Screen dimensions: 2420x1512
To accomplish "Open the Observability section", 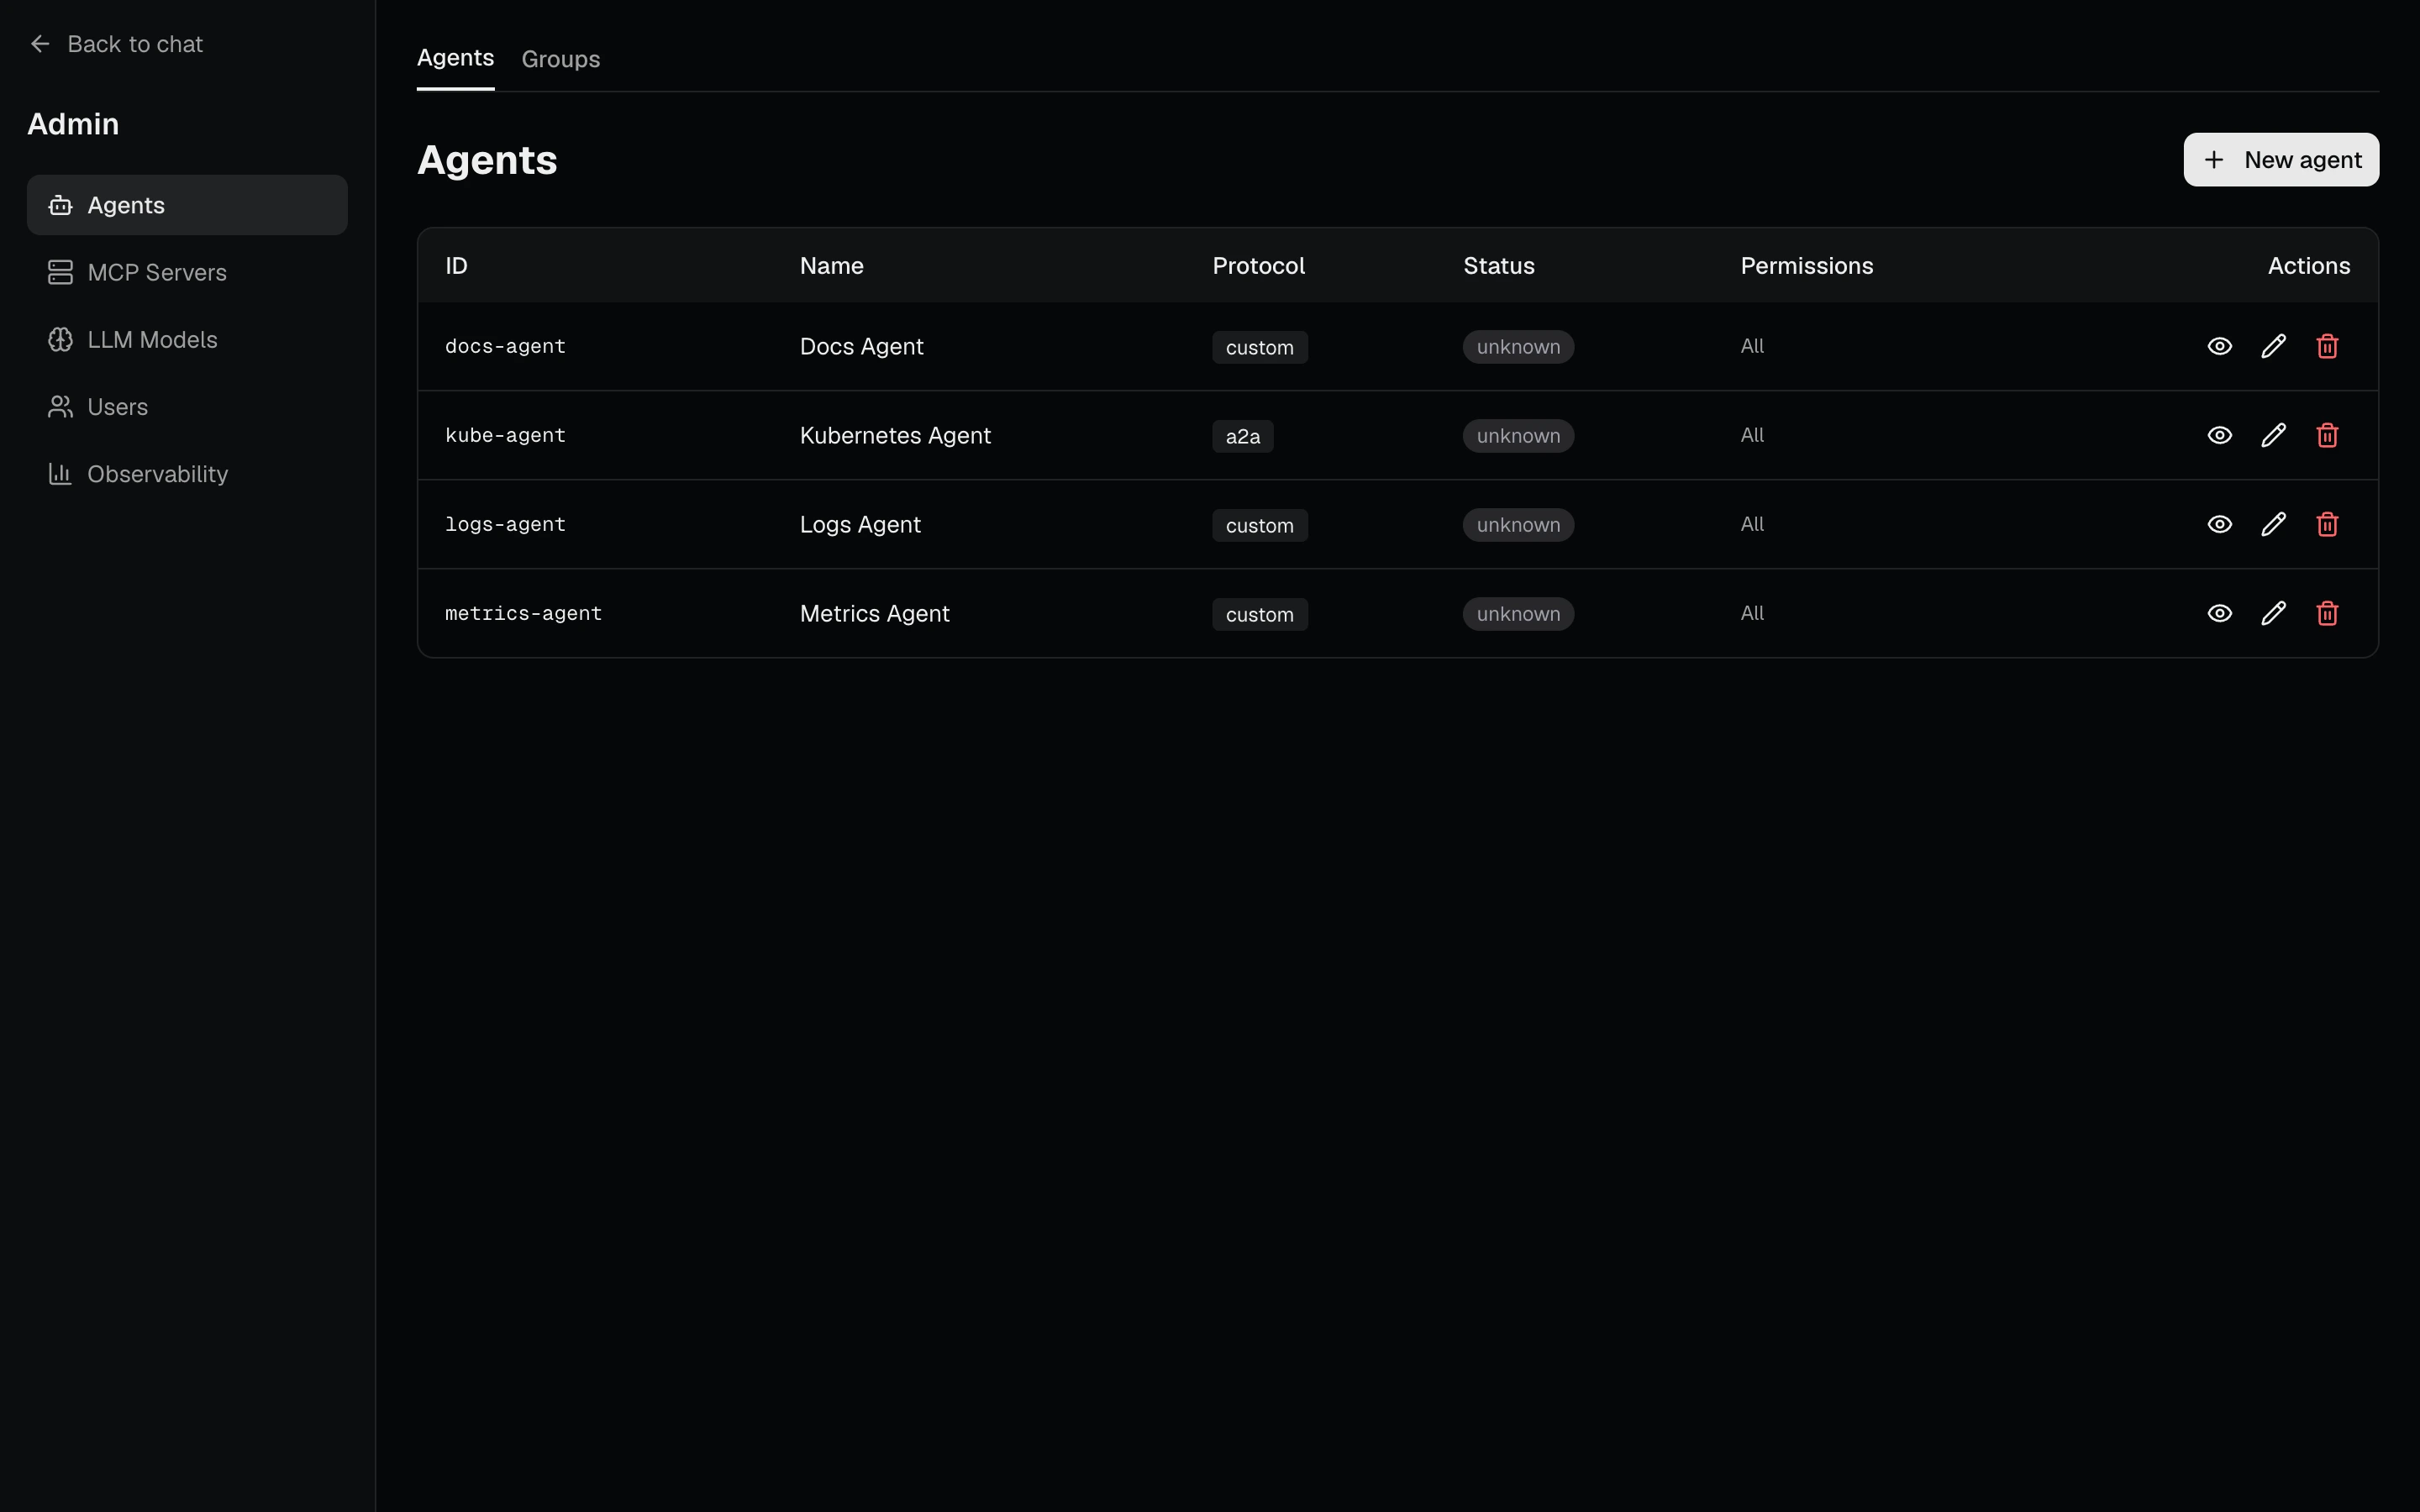I will (x=187, y=473).
